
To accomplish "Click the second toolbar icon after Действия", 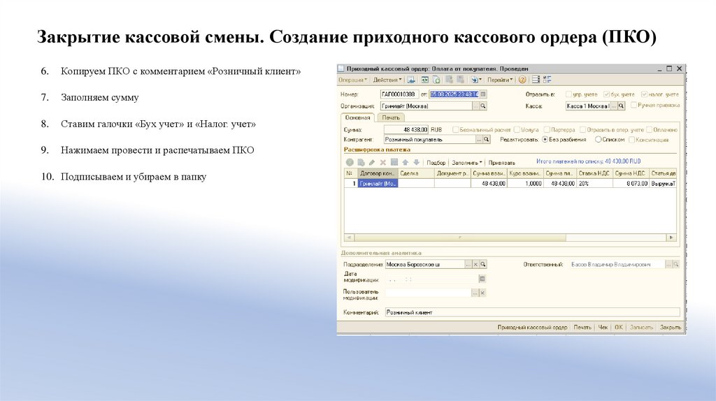I will [424, 80].
